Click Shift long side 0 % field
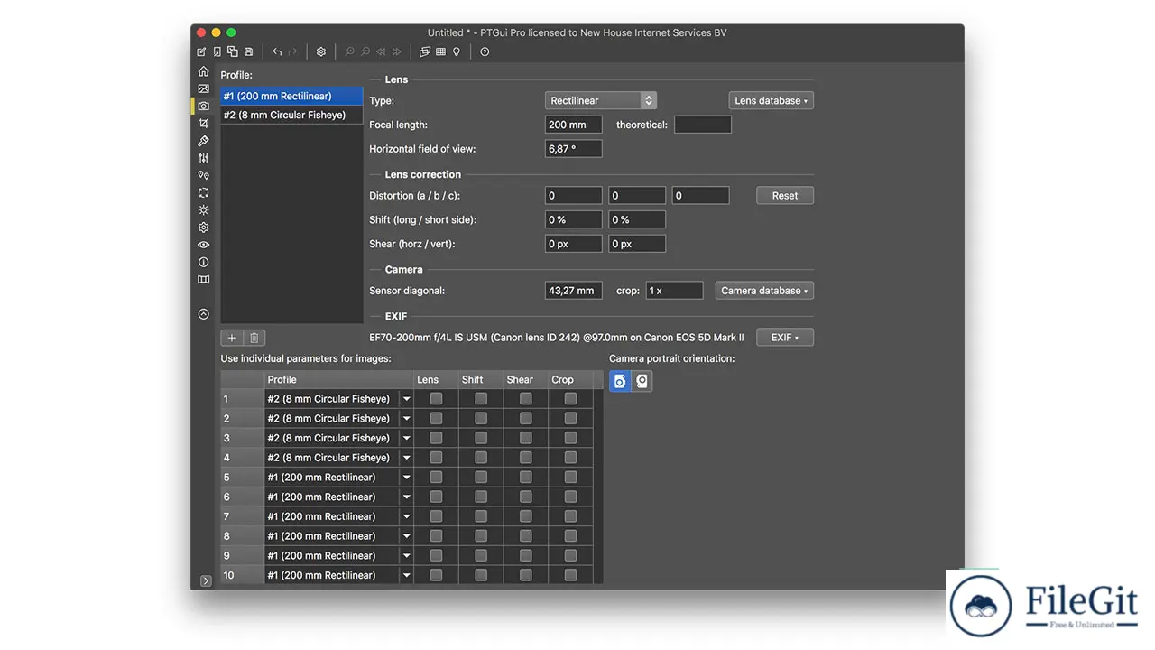Image resolution: width=1155 pixels, height=650 pixels. [574, 219]
